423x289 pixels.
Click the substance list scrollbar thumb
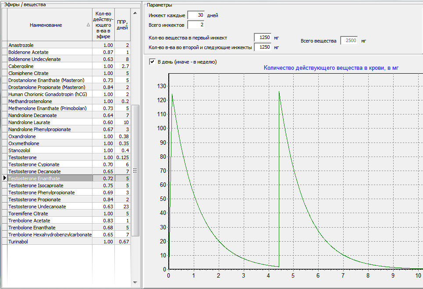pos(135,170)
